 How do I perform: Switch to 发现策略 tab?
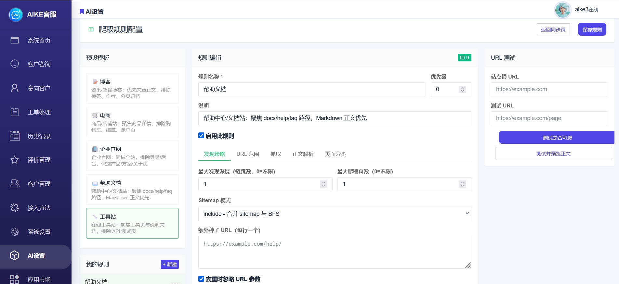pos(215,154)
